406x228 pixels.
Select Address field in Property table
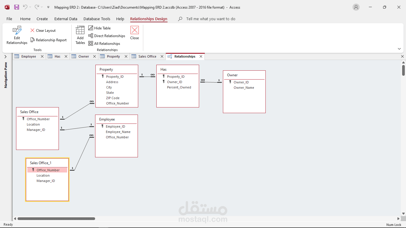click(112, 82)
